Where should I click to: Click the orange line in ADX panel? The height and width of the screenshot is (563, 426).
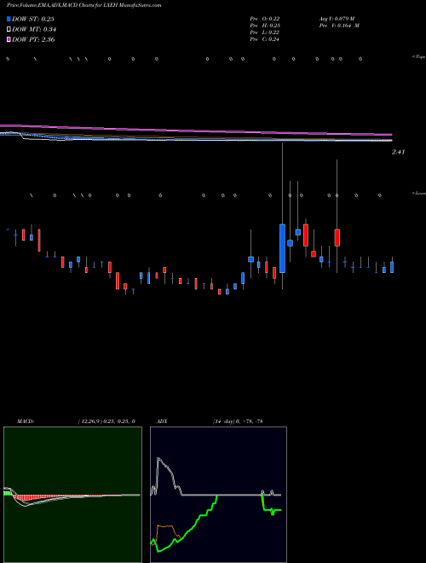166,526
